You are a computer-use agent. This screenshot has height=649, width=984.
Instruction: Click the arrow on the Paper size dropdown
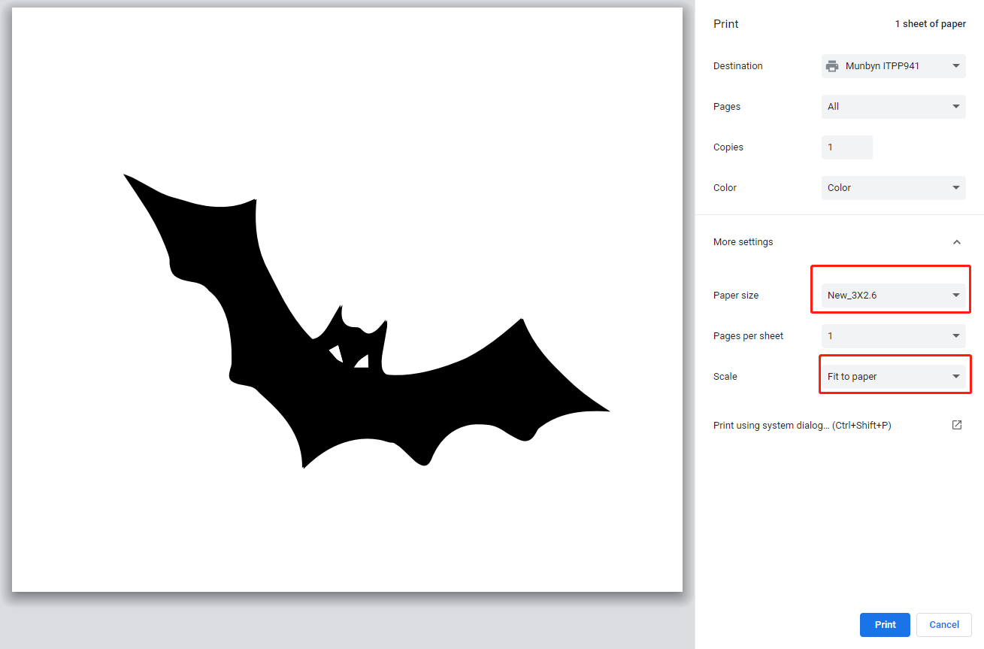pos(956,296)
